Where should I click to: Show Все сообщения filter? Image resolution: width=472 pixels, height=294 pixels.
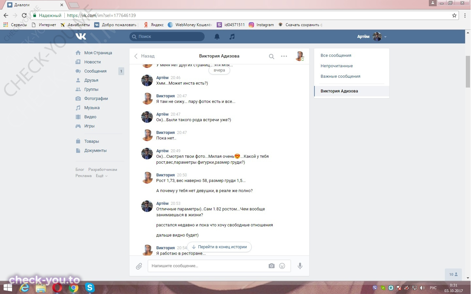click(351, 56)
